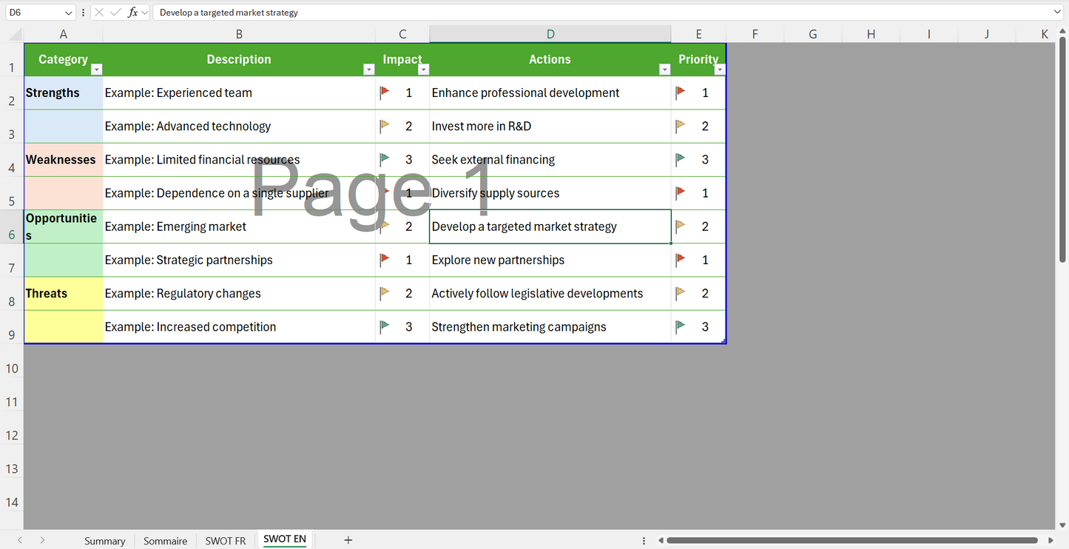Click the Select All corner triangle

(15, 35)
